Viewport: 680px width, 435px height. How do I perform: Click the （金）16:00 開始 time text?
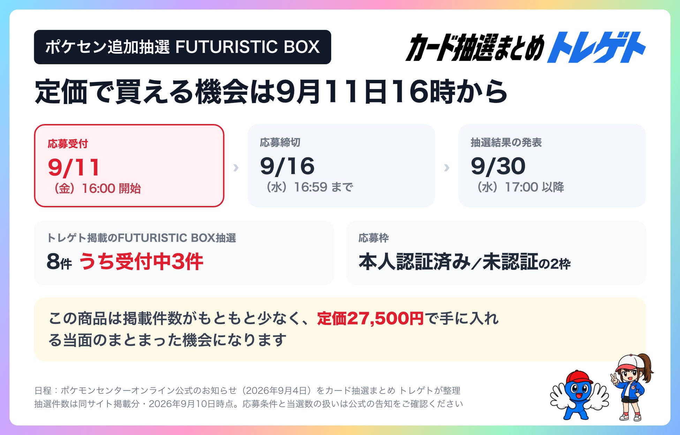click(x=95, y=189)
